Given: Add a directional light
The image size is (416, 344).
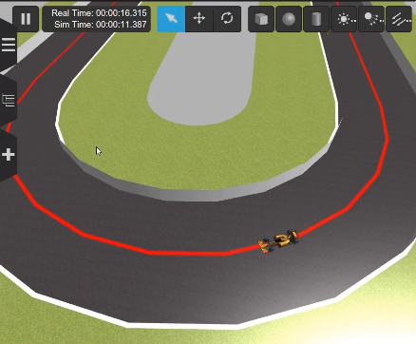Looking at the screenshot, I should point(399,19).
